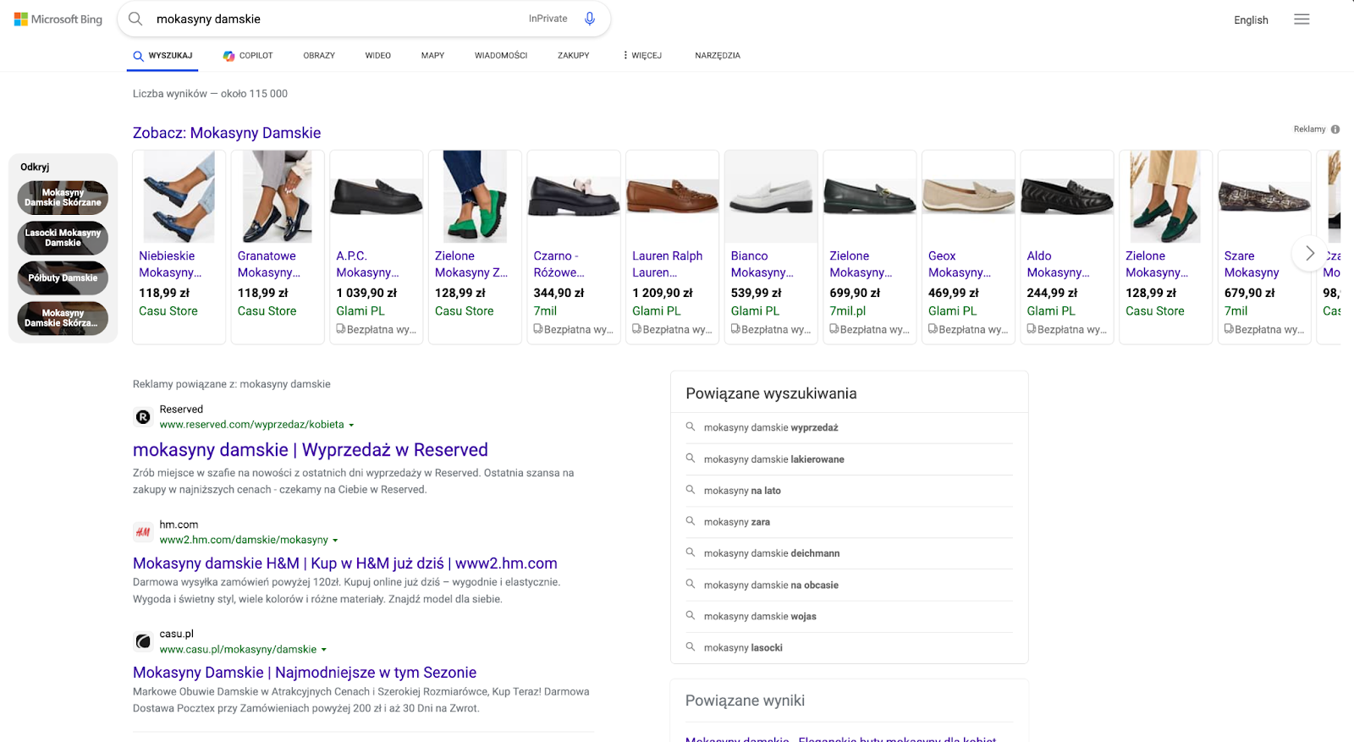The image size is (1354, 742).
Task: Switch language to English
Action: [x=1251, y=20]
